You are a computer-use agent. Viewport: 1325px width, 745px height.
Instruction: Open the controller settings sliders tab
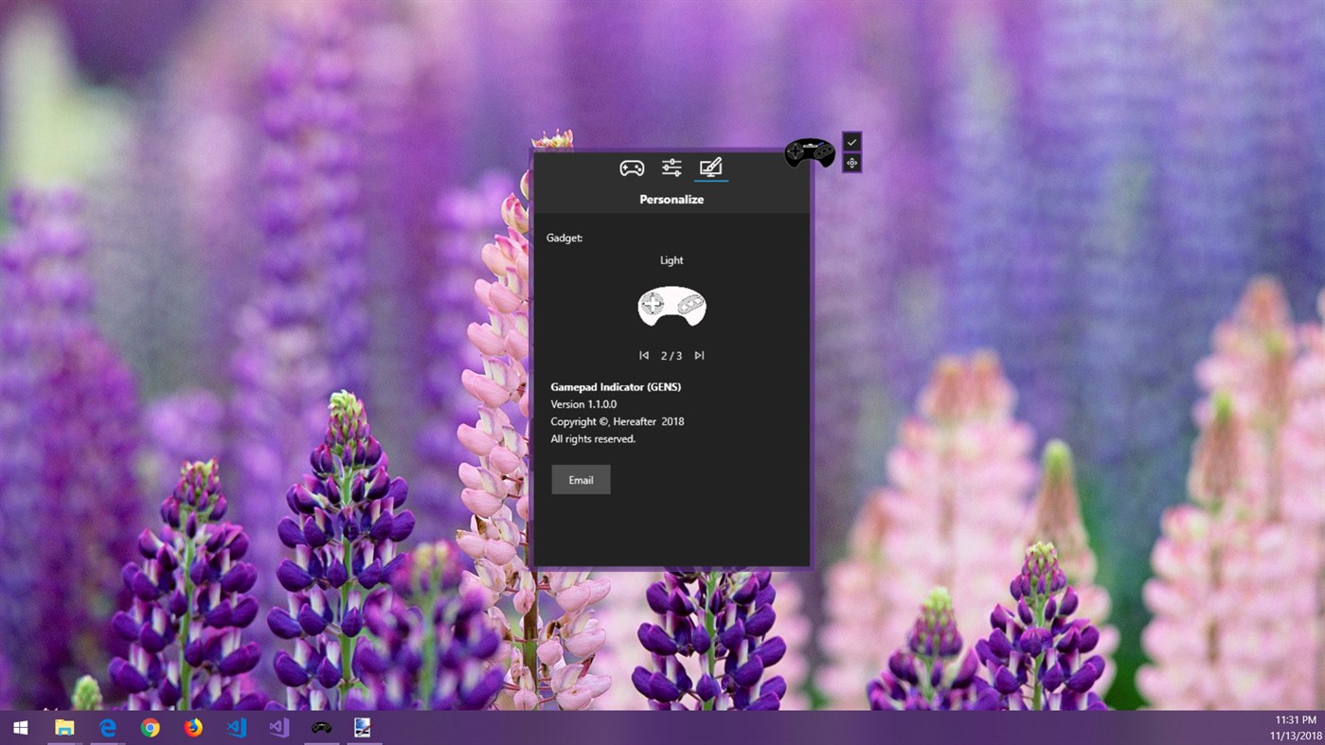tap(671, 167)
